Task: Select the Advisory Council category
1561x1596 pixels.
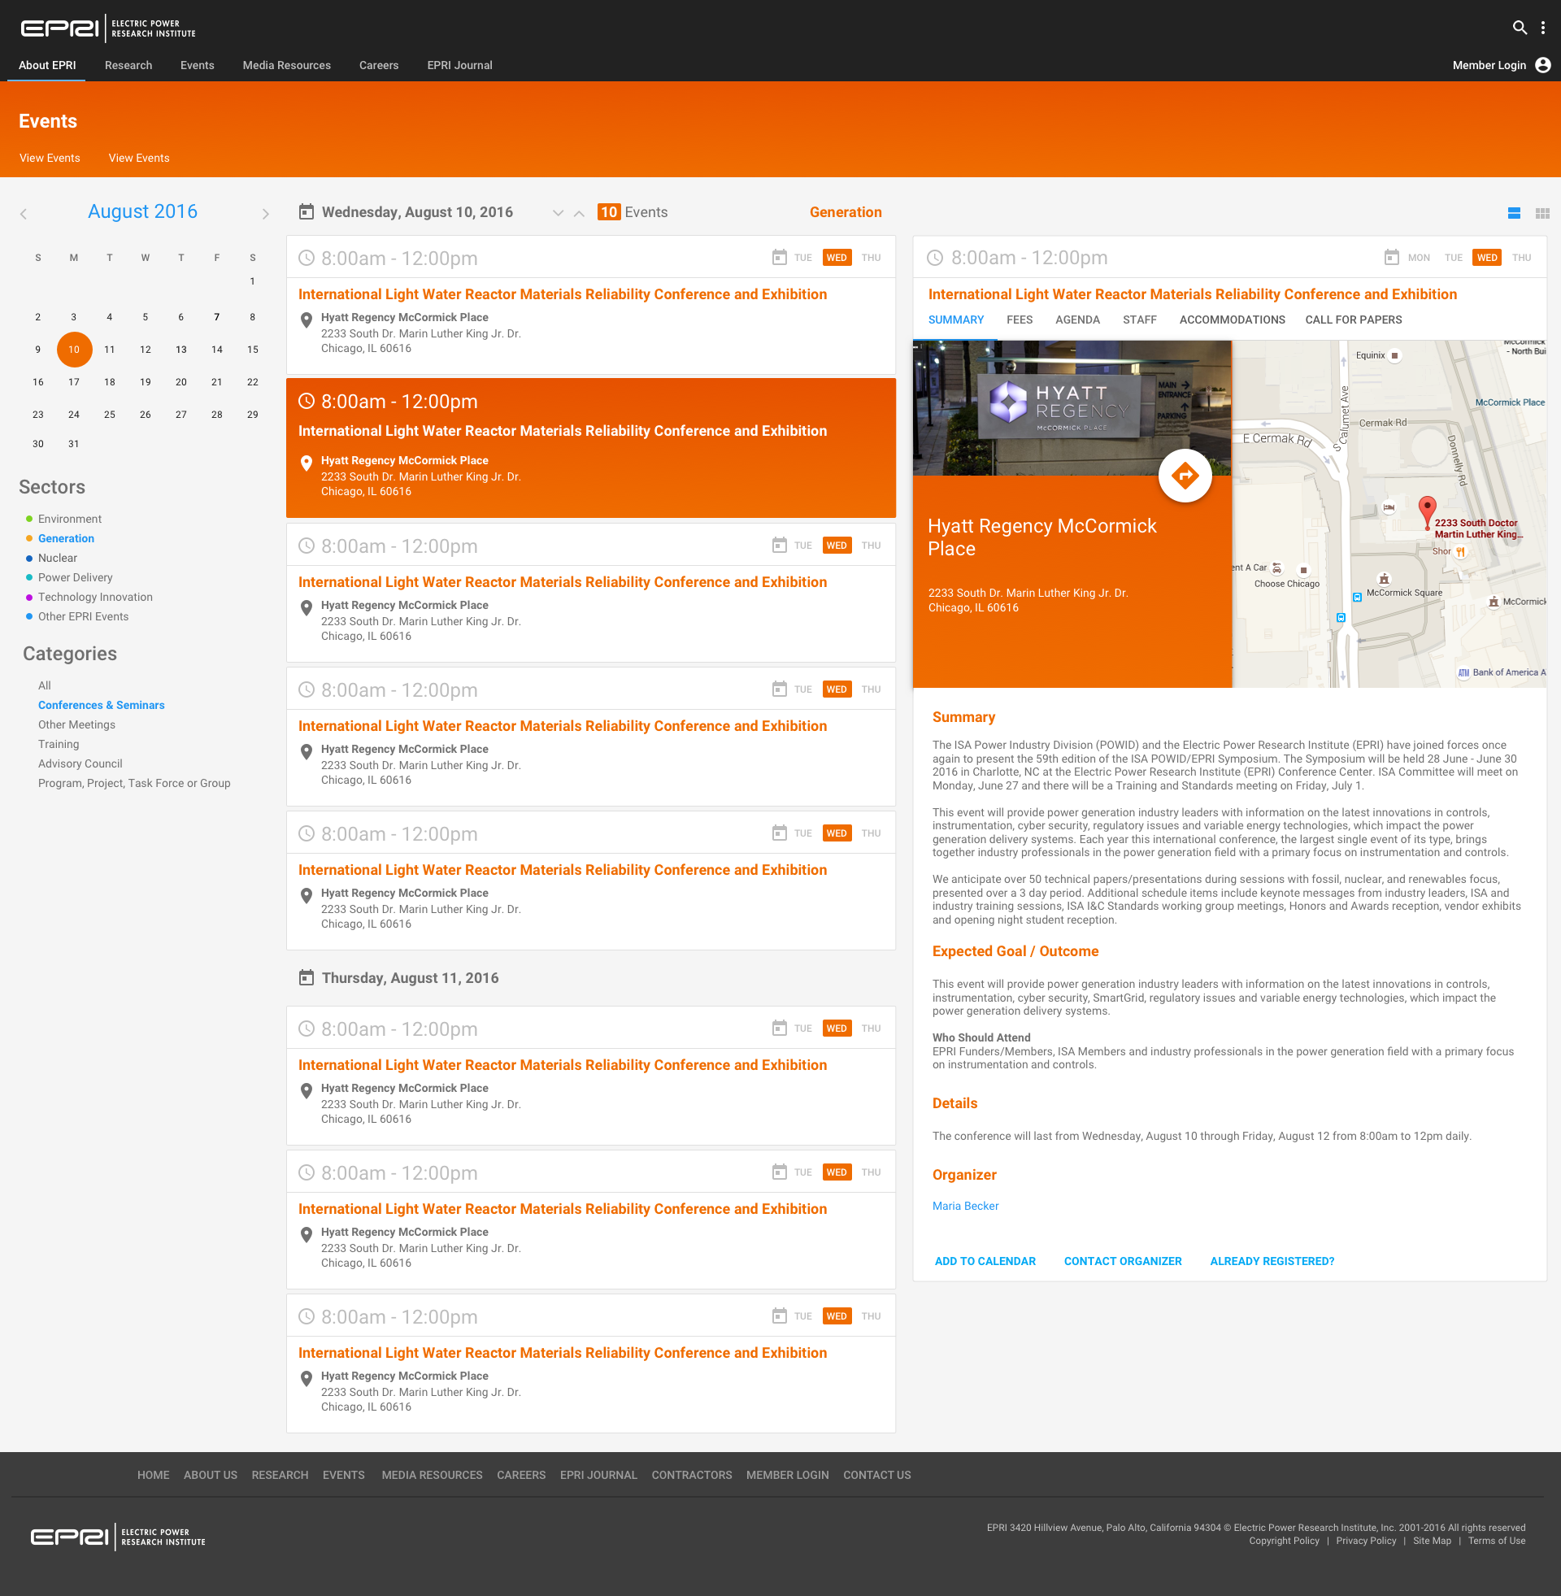Action: tap(80, 763)
